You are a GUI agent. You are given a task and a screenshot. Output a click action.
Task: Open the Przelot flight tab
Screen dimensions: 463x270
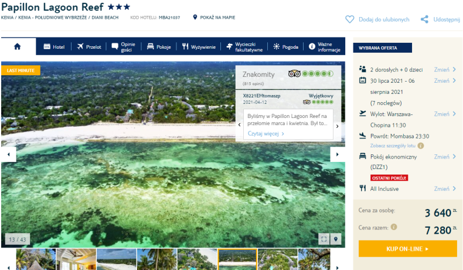tap(89, 47)
